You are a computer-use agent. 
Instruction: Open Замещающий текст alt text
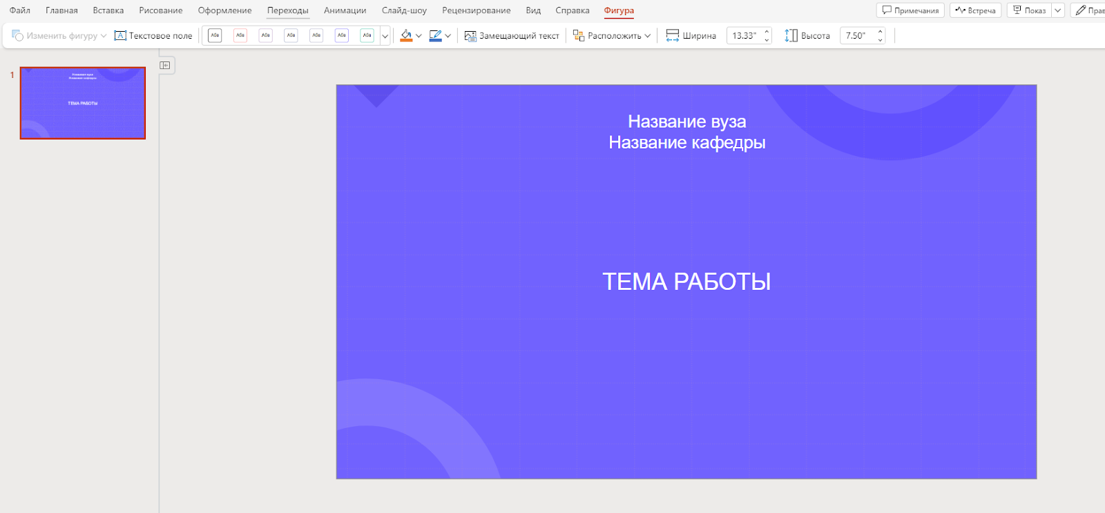[512, 36]
